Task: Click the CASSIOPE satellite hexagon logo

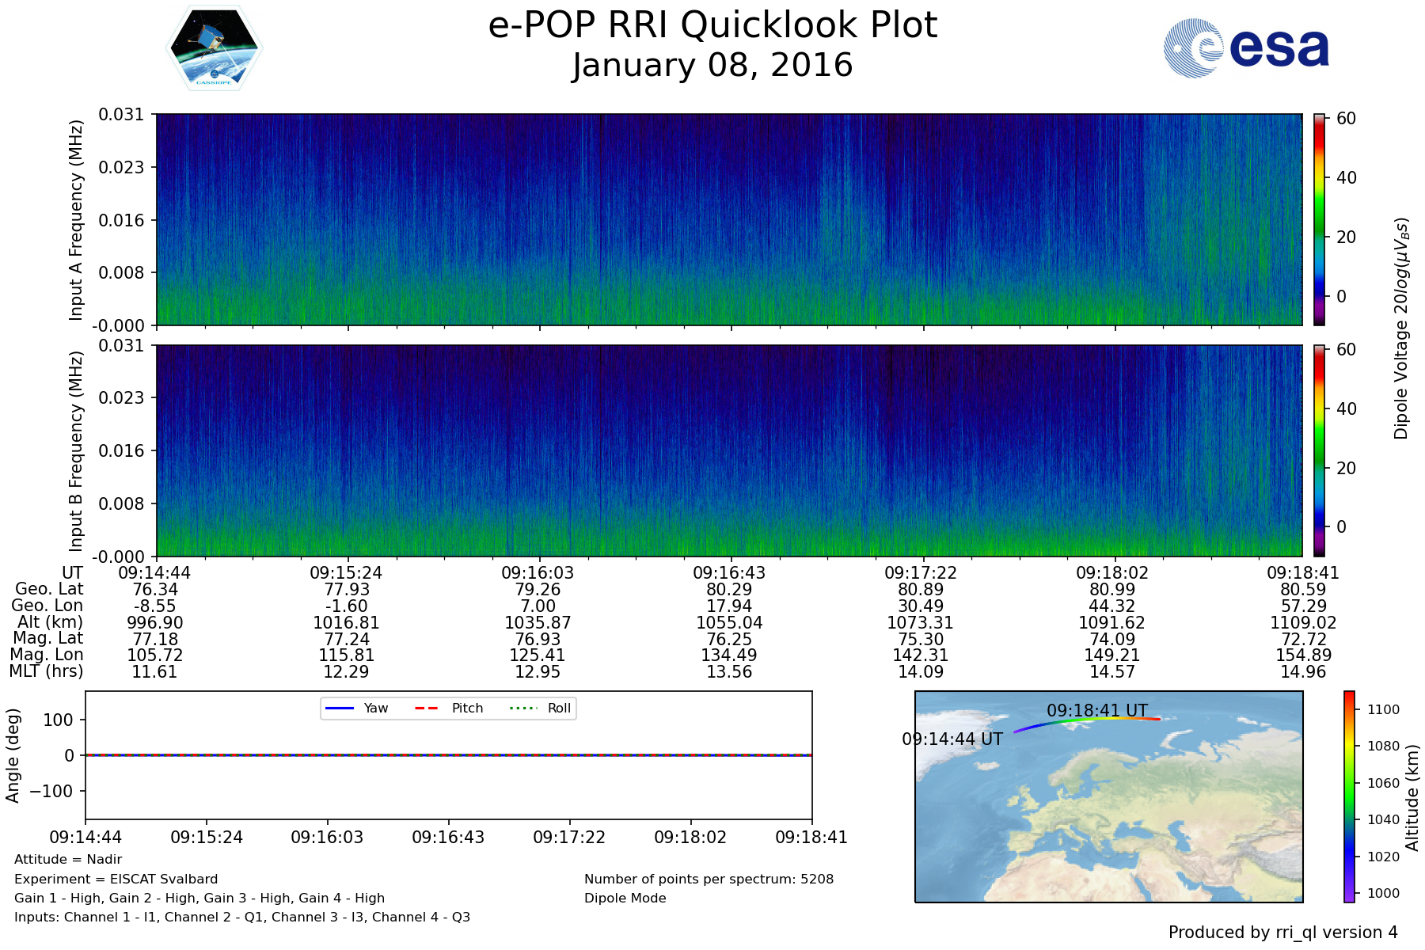Action: click(214, 48)
